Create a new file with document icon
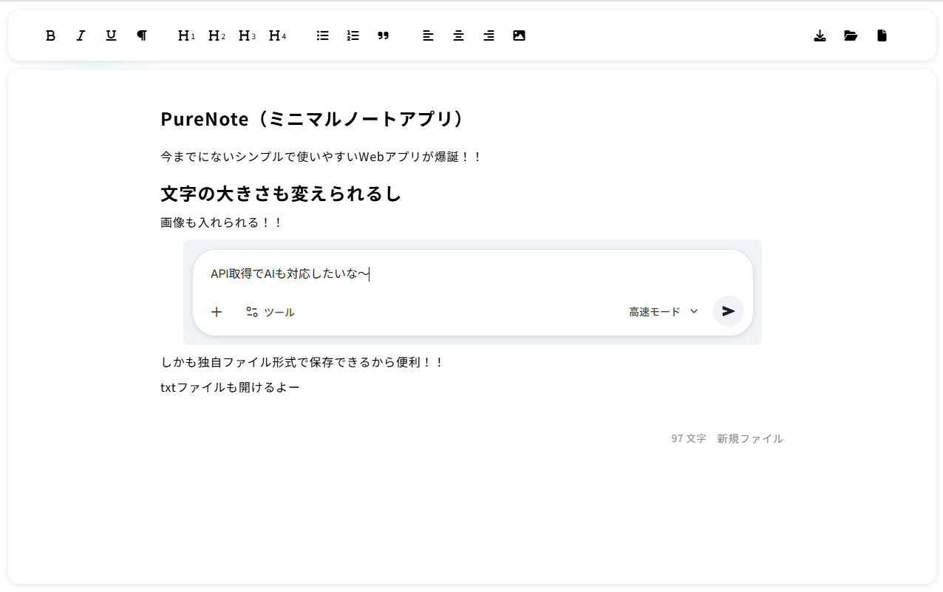The height and width of the screenshot is (592, 943). (882, 35)
